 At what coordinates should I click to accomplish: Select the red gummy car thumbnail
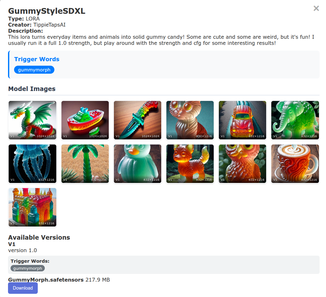click(x=243, y=120)
